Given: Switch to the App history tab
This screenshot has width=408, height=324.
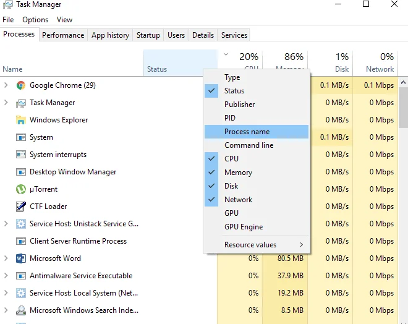Looking at the screenshot, I should (x=110, y=35).
